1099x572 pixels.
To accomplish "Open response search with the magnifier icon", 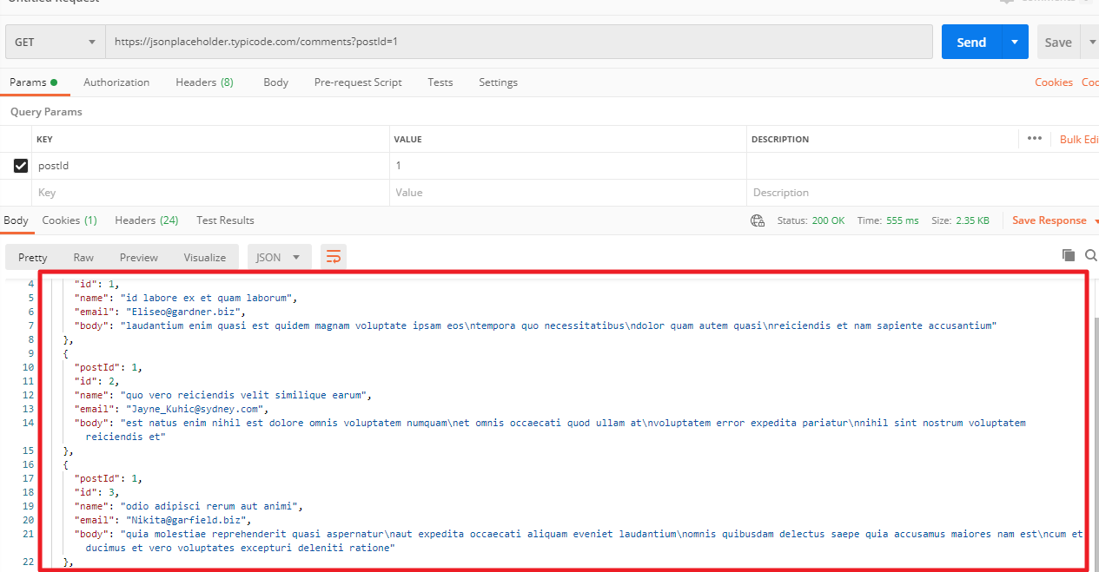I will 1091,255.
